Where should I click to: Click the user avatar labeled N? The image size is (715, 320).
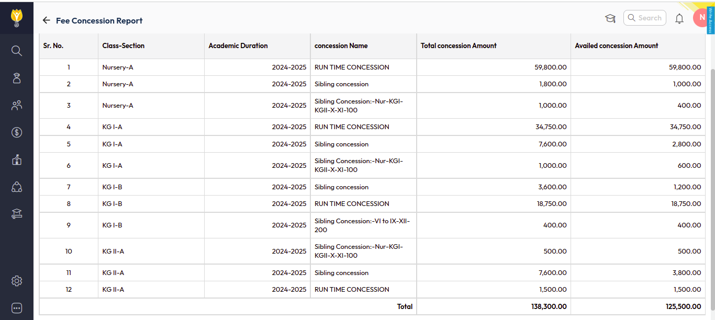[700, 18]
